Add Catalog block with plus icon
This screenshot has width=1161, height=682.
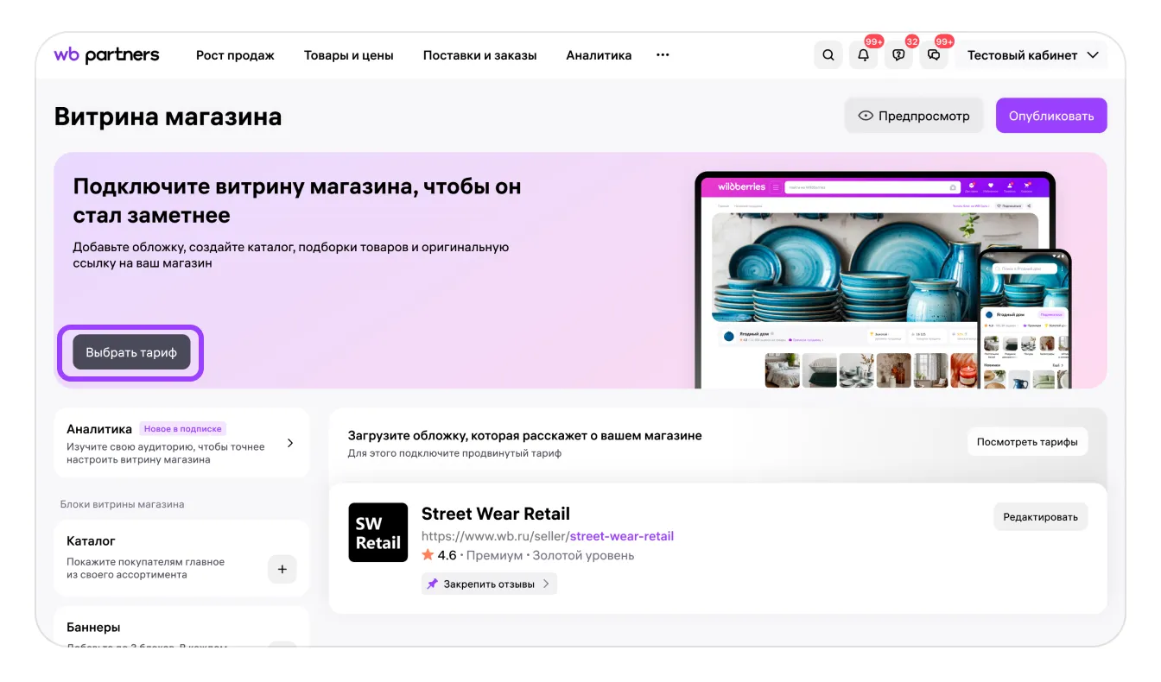tap(282, 569)
